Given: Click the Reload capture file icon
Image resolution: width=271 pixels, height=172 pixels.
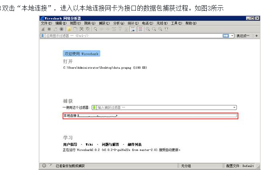Looking at the screenshot, I should pos(88,29).
